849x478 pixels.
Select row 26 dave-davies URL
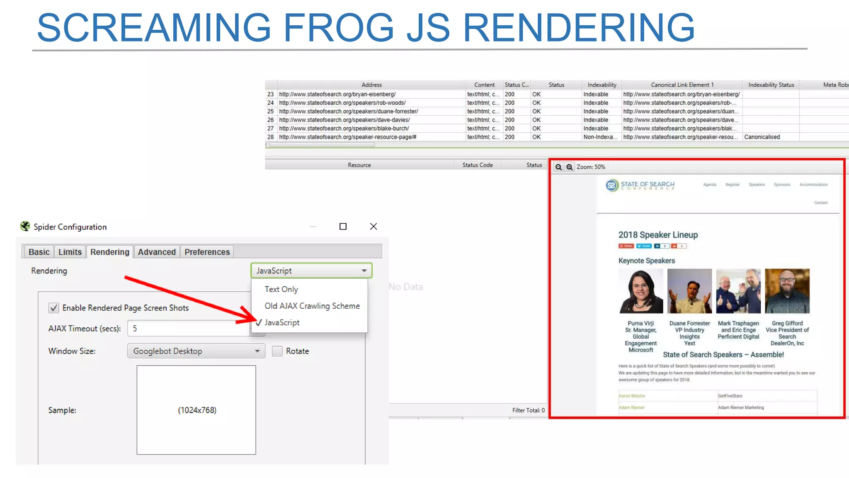point(344,120)
